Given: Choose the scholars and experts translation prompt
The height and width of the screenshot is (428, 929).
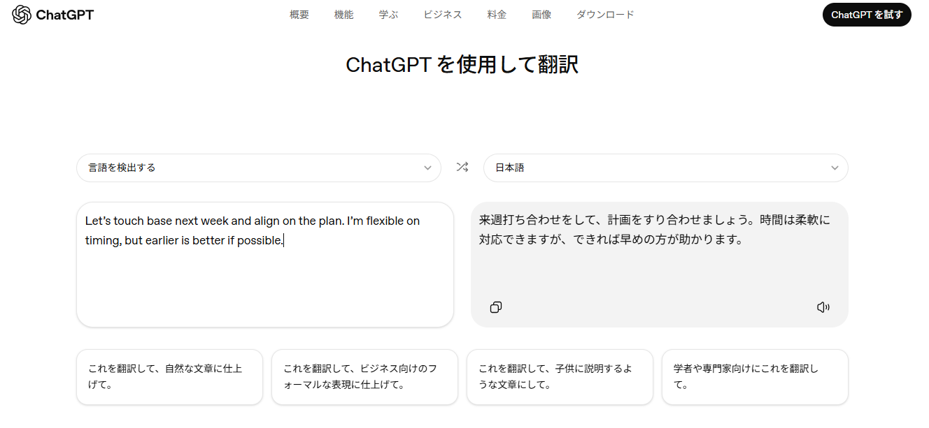Looking at the screenshot, I should 755,377.
